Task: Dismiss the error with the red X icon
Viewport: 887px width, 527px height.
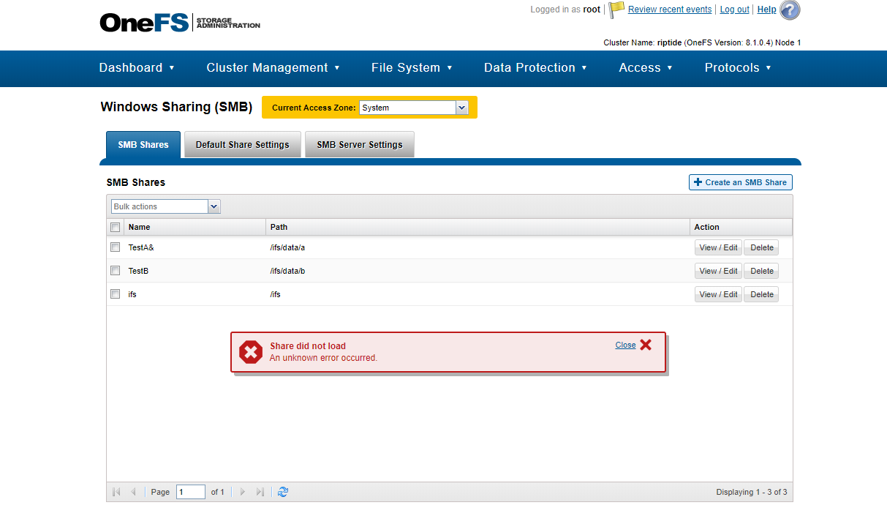Action: [646, 345]
